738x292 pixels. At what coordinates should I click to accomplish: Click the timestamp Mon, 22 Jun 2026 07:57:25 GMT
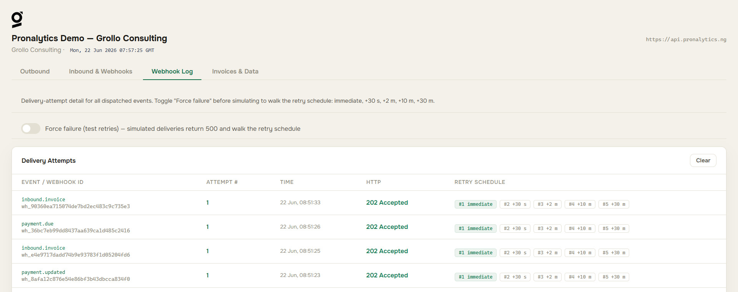pos(112,50)
